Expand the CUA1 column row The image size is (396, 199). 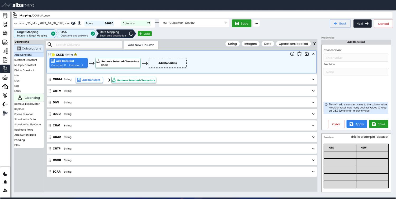pos(313,125)
